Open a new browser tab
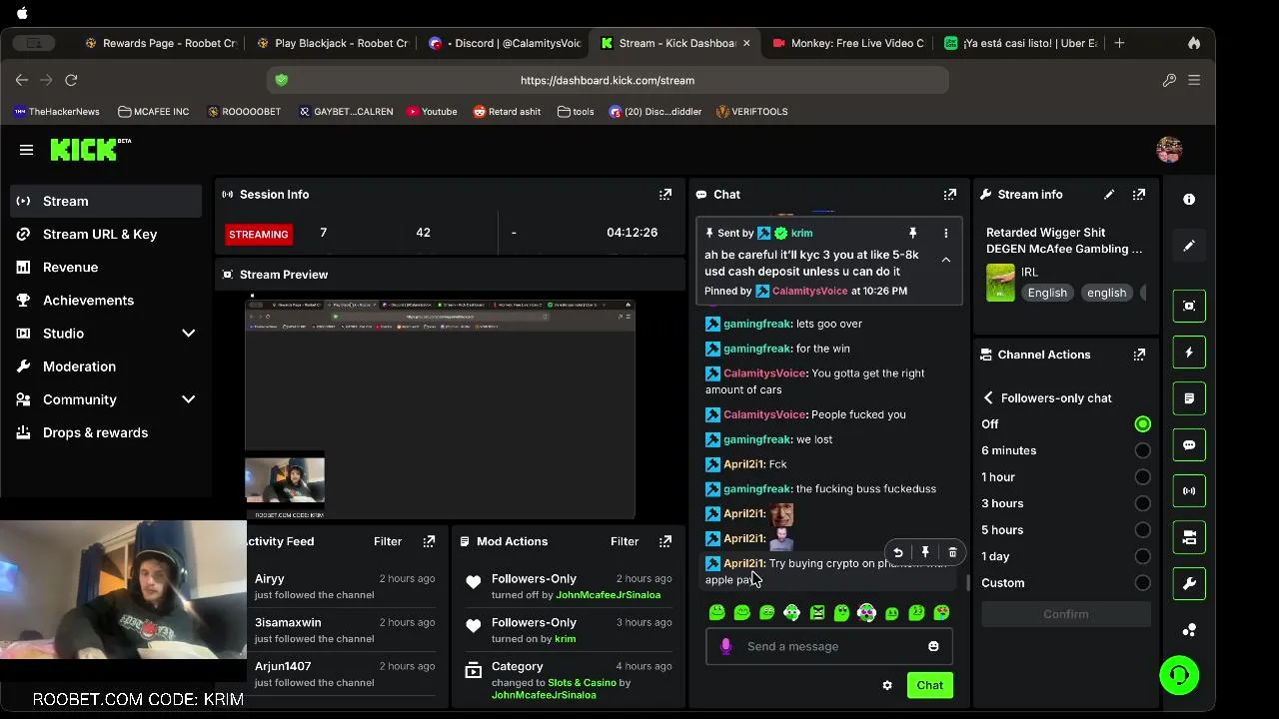 [1119, 43]
